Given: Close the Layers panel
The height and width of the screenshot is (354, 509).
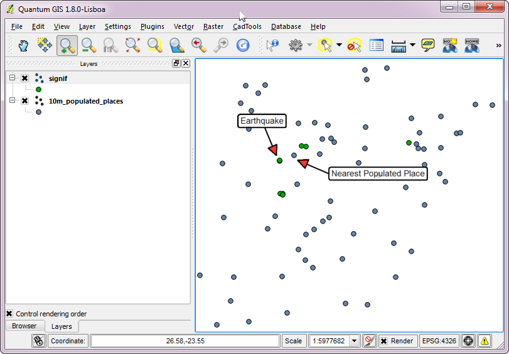Looking at the screenshot, I should coord(186,63).
